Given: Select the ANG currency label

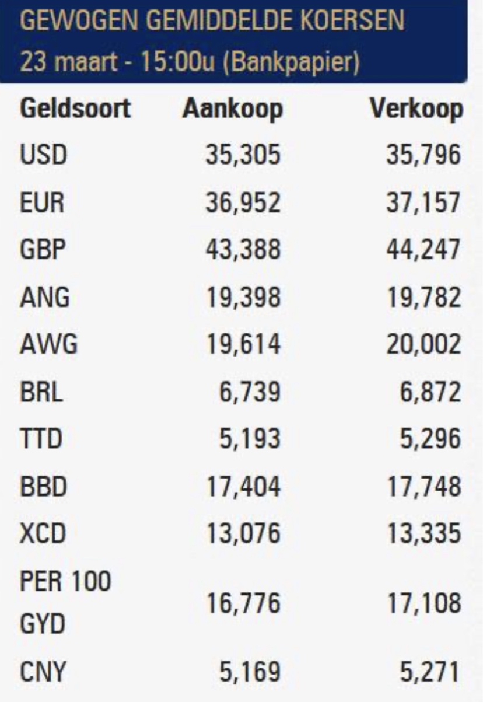Looking at the screenshot, I should (x=45, y=298).
